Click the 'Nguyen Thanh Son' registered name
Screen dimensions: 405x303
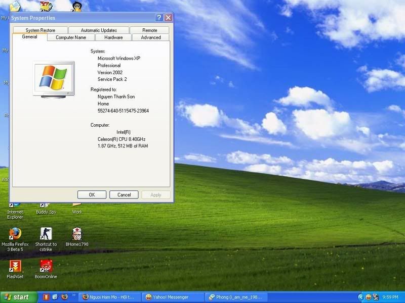click(116, 96)
